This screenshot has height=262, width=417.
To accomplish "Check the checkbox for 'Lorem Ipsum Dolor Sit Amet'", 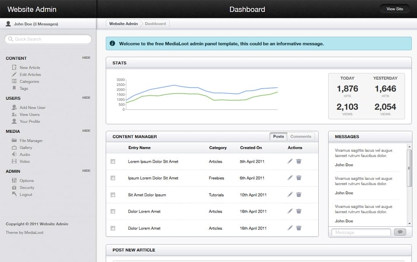I will click(x=113, y=162).
